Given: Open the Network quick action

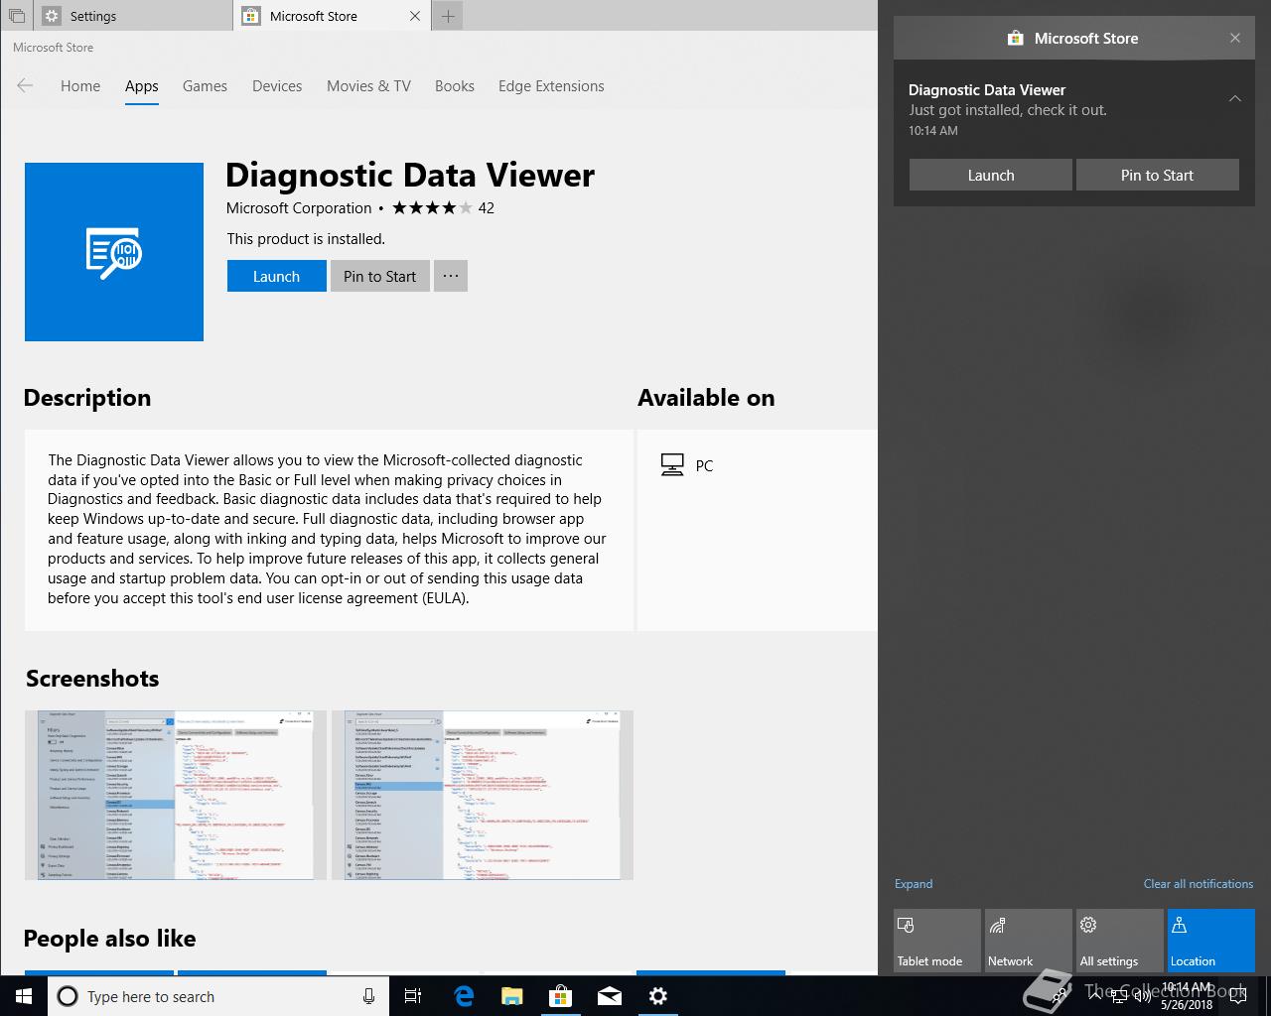Looking at the screenshot, I should (1029, 941).
